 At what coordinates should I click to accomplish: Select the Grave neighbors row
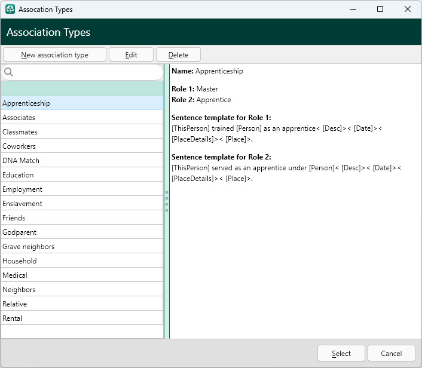[x=82, y=246]
